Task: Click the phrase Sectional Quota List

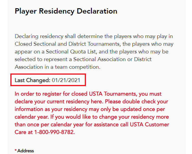Action: tap(71, 52)
